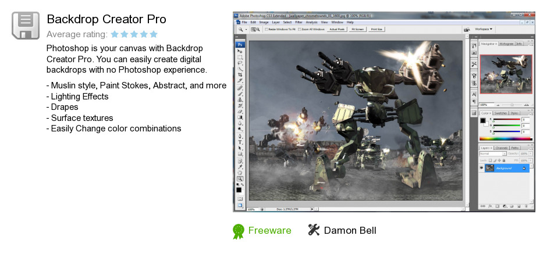Screen dimensions: 547x257
Task: Toggle lock transparent pixels in Layers panel
Action: pyautogui.click(x=490, y=160)
